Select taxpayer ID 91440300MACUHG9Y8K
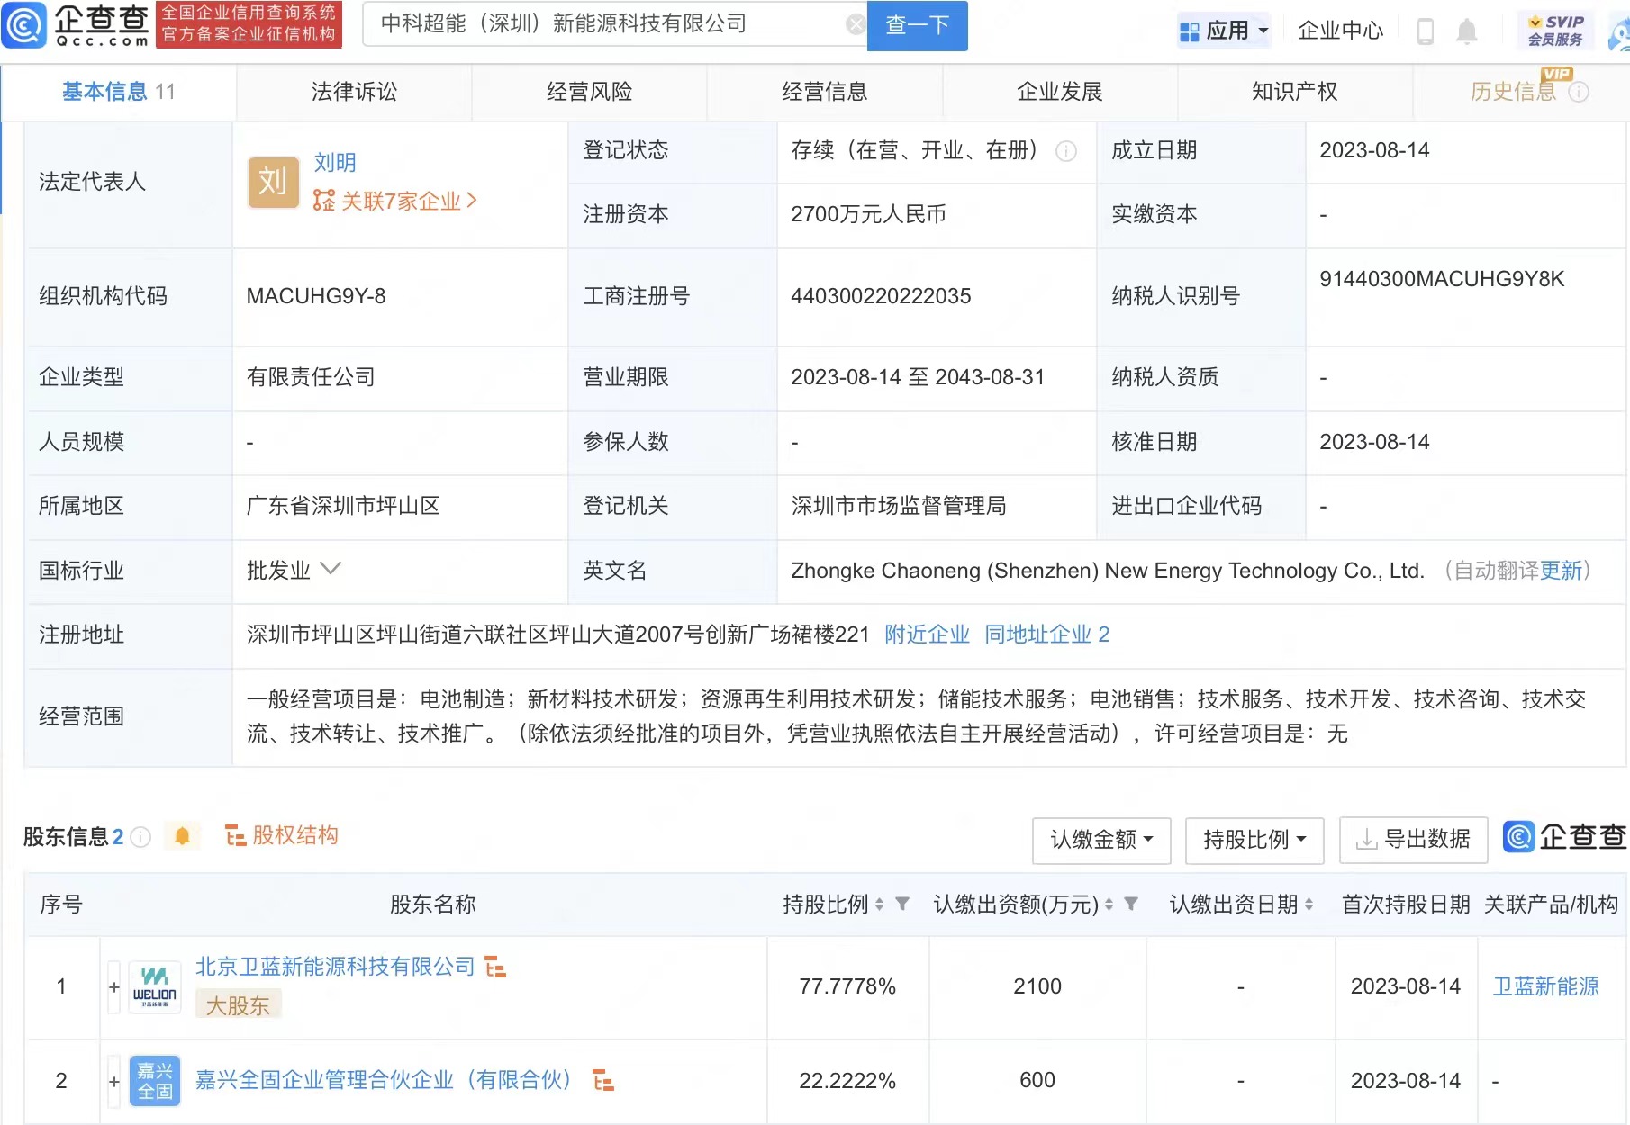This screenshot has width=1630, height=1125. tap(1442, 279)
